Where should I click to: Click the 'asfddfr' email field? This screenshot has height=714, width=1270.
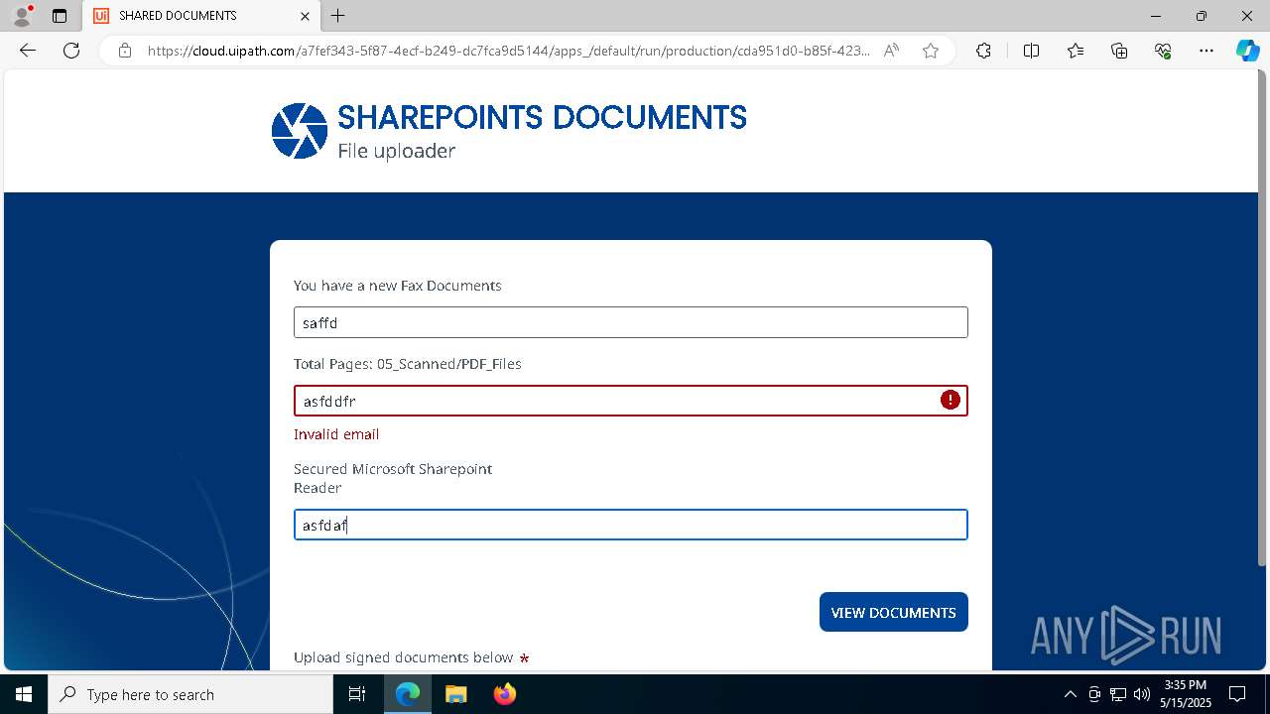pos(631,401)
